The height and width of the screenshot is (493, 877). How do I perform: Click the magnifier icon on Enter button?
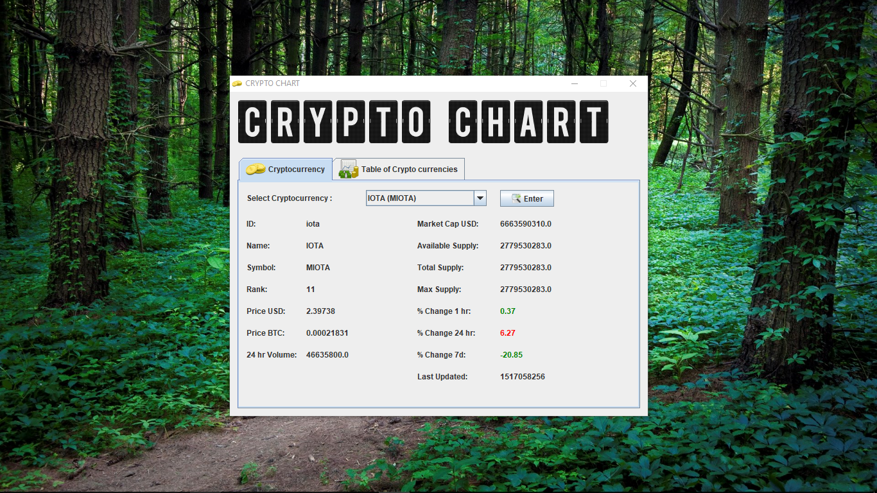coord(516,198)
